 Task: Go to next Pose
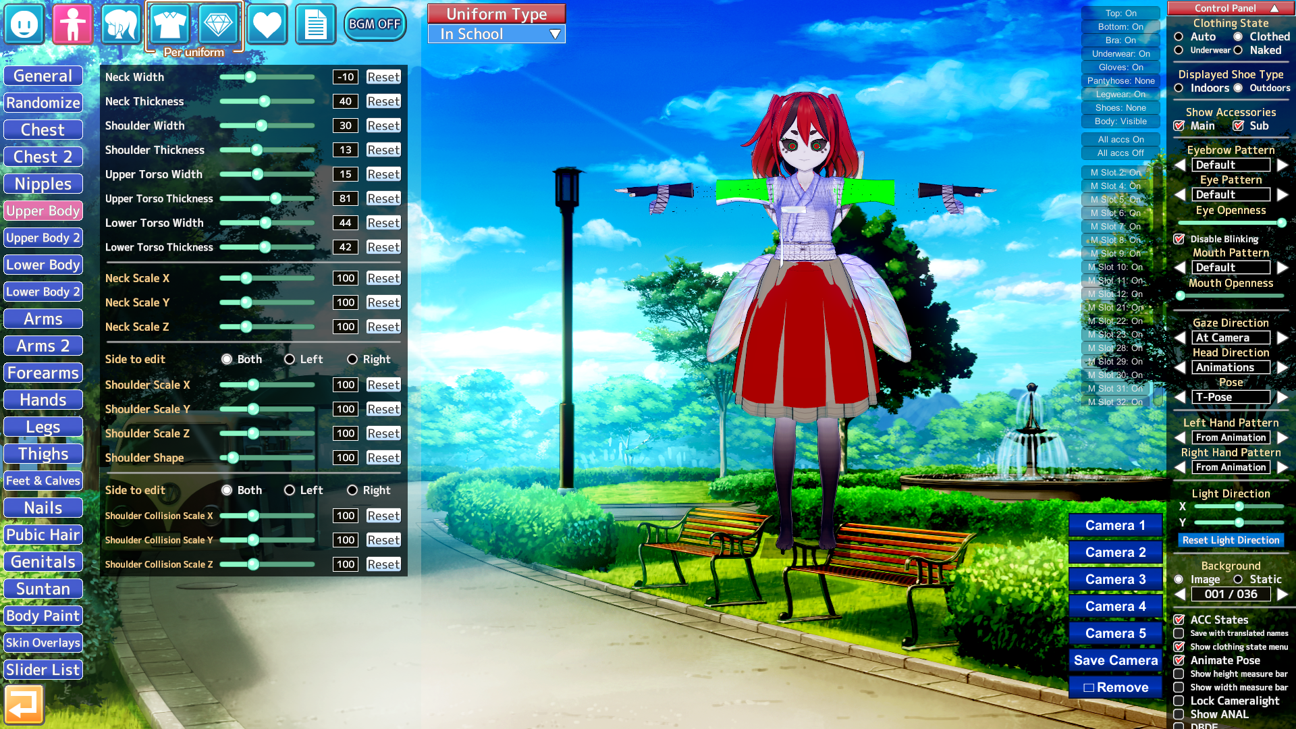tap(1282, 397)
